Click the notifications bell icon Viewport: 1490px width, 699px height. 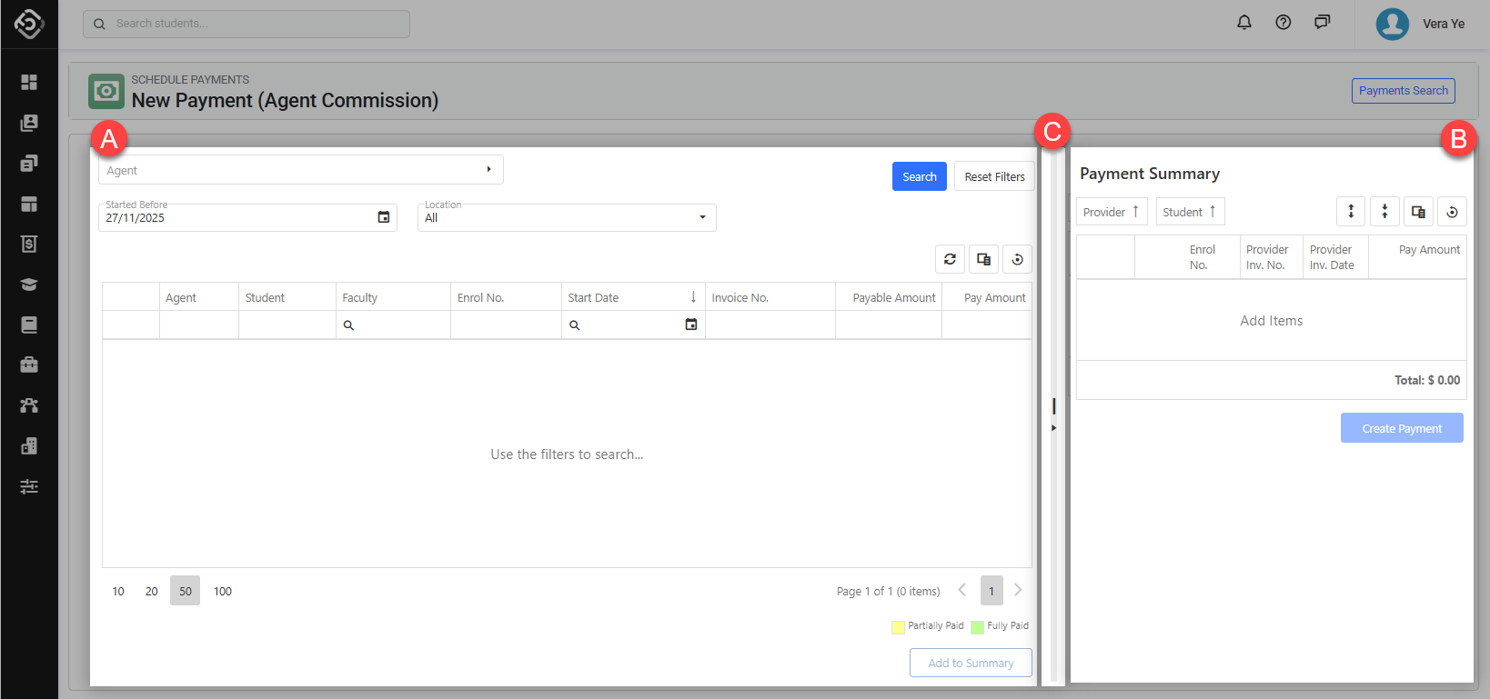[1244, 23]
